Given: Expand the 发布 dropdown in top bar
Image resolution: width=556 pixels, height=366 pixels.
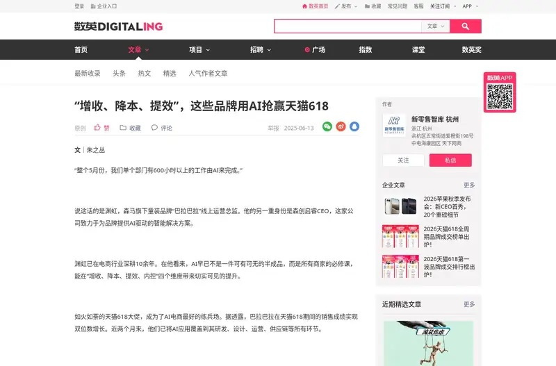Looking at the screenshot, I should point(346,6).
